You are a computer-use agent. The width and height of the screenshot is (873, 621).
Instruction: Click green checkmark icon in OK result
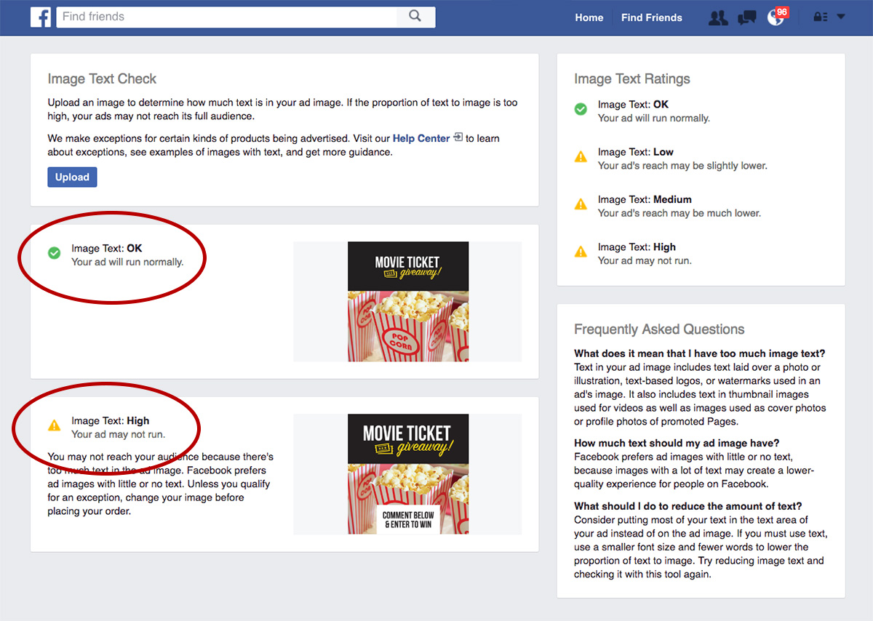(54, 253)
